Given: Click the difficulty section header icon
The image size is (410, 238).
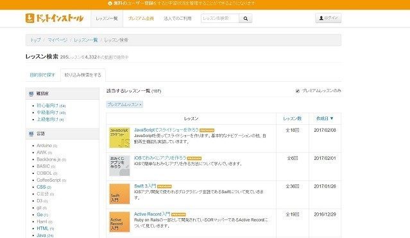Looking at the screenshot, I should click(x=31, y=93).
